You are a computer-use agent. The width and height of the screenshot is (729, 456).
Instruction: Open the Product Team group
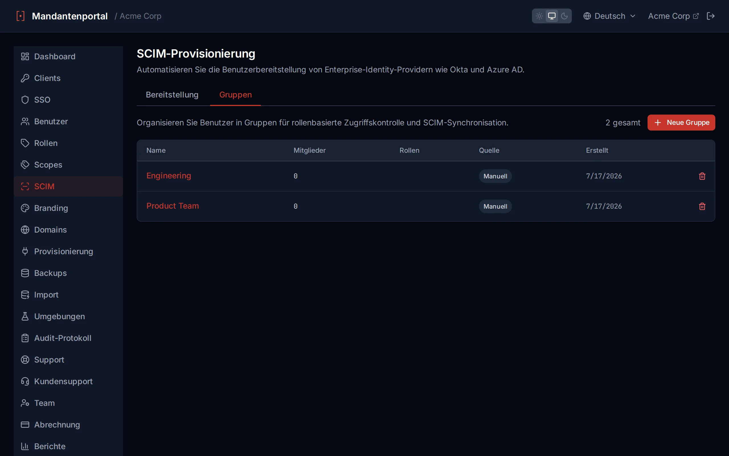pyautogui.click(x=173, y=206)
